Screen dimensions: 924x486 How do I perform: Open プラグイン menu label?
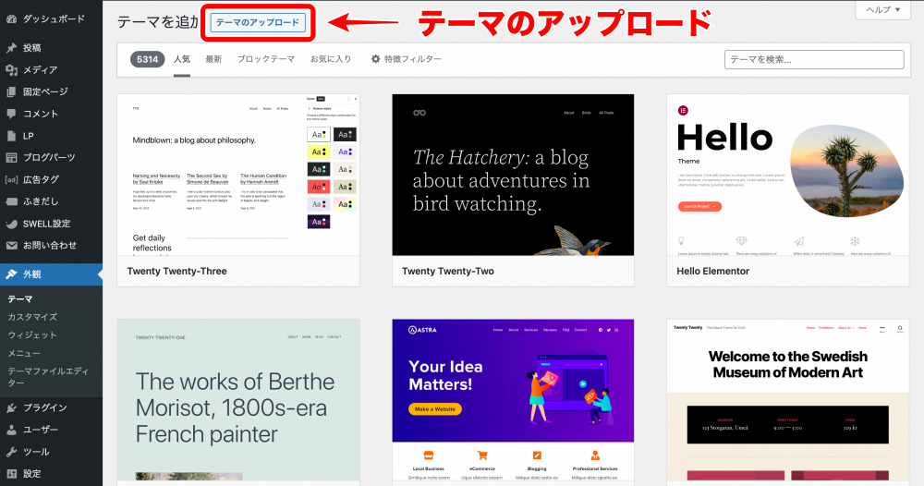point(44,407)
